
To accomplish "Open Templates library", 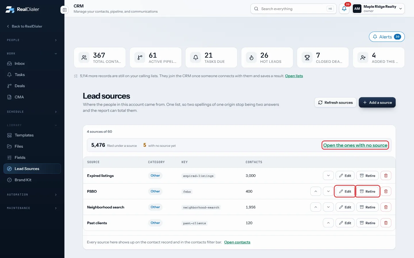I will 32,135.
